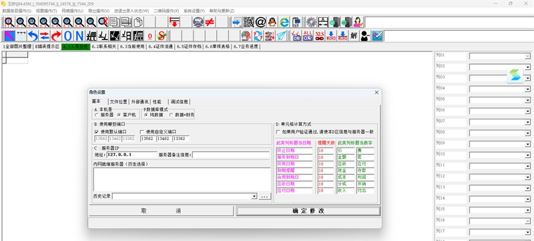Viewport: 534px width, 241px height.
Task: Switch to the 调试信息 tab
Action: 179,101
